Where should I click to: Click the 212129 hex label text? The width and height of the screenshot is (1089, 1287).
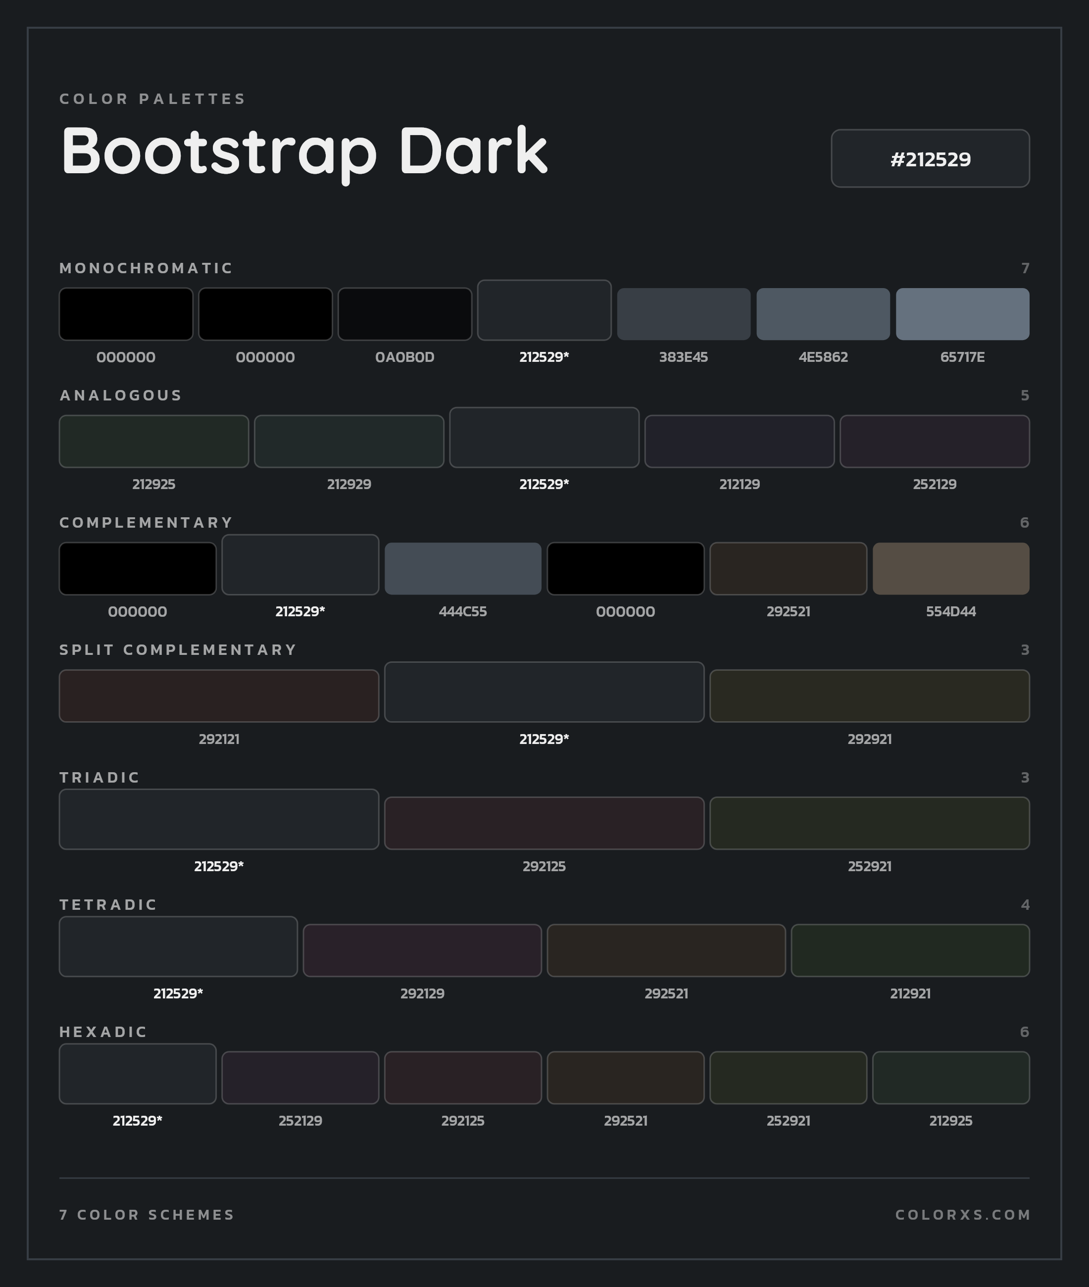click(740, 485)
